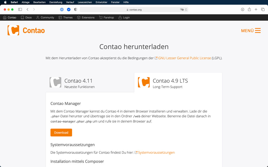The width and height of the screenshot is (268, 167).
Task: Toggle the Safari sidebar
Action: click(x=20, y=9)
